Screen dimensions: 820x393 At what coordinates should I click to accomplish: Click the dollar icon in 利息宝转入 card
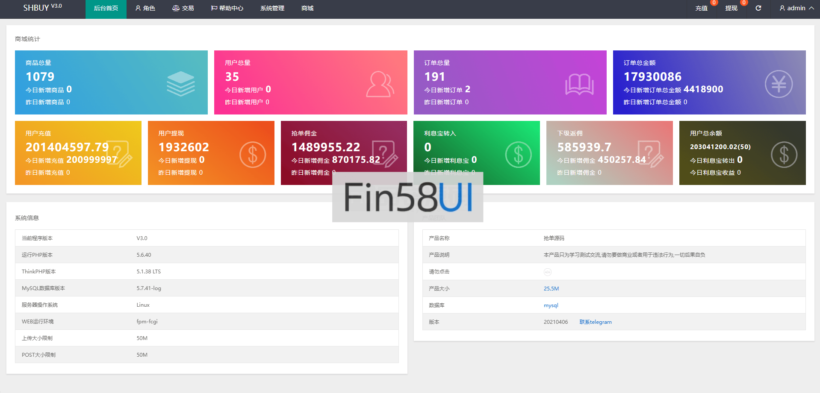(x=518, y=155)
